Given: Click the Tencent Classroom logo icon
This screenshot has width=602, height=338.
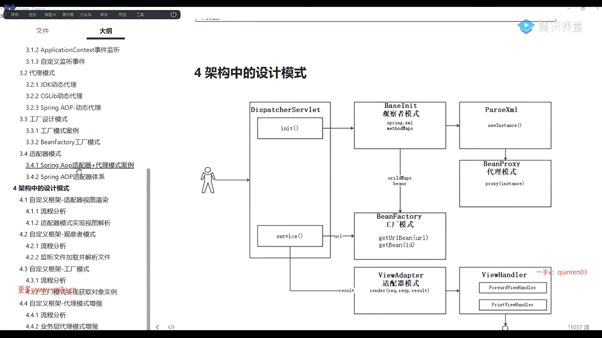Looking at the screenshot, I should [526, 27].
